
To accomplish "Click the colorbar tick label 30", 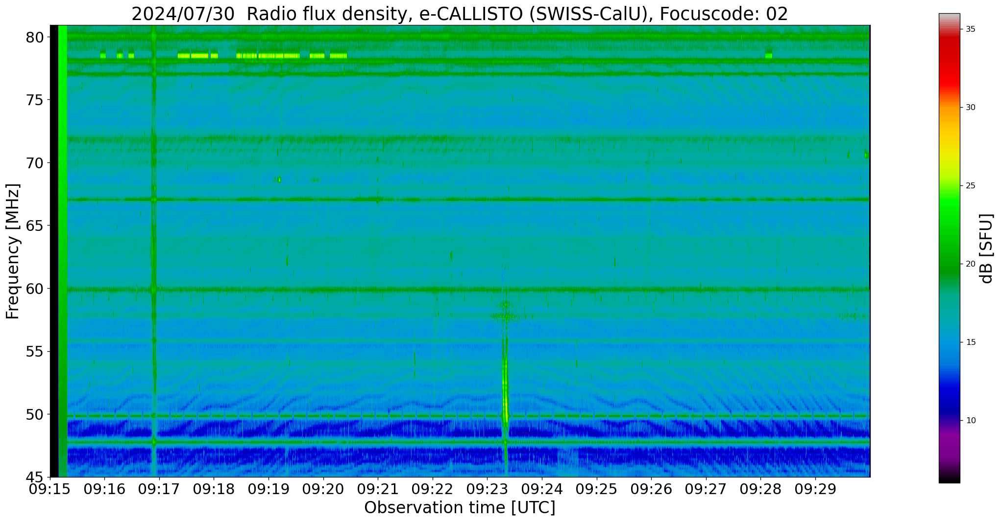I will point(971,108).
